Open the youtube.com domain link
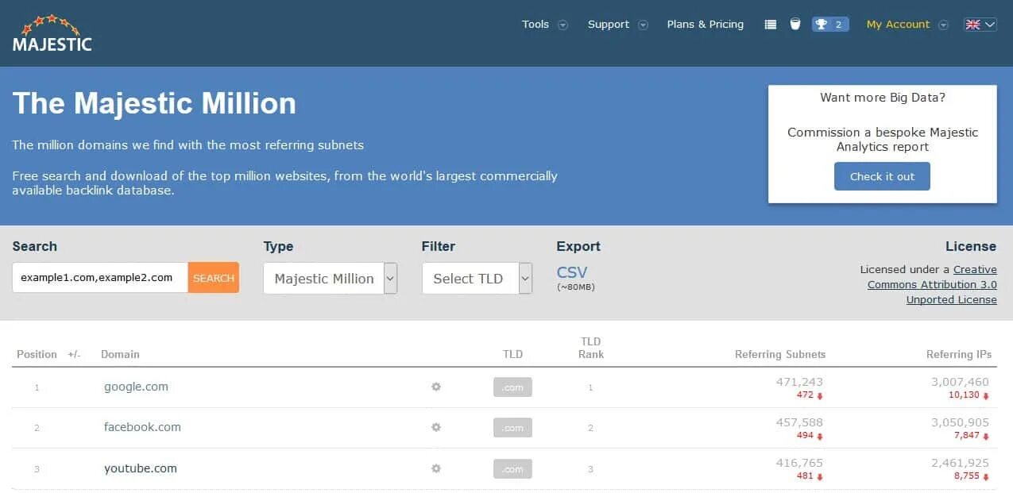 (141, 468)
